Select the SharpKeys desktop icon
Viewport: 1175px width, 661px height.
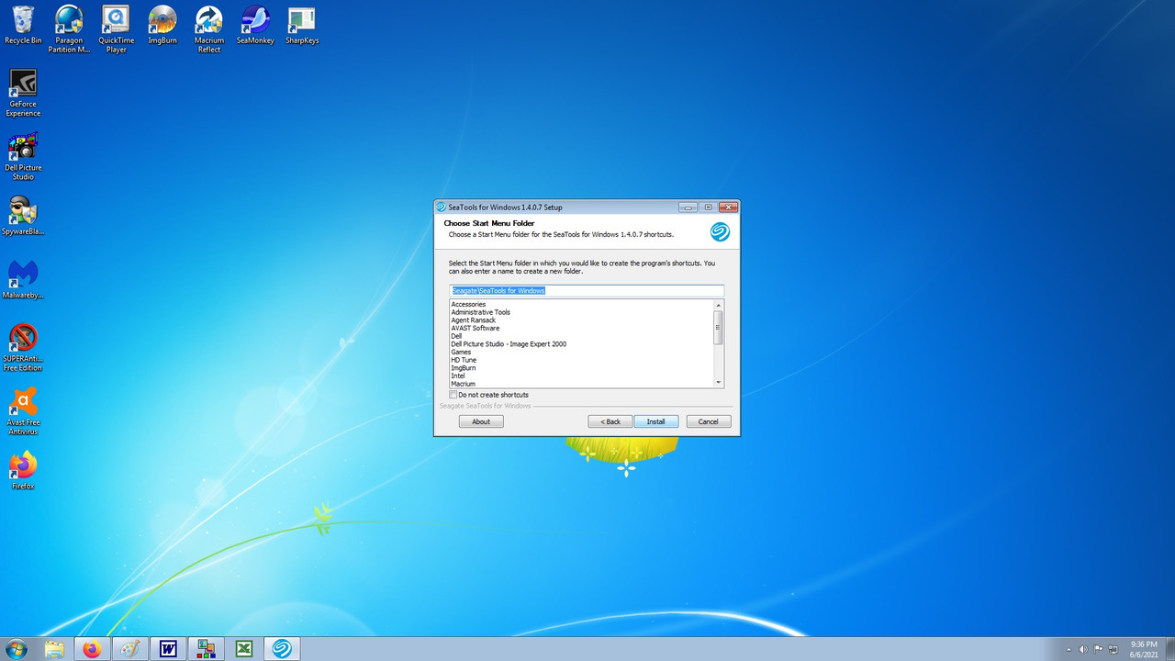click(302, 25)
